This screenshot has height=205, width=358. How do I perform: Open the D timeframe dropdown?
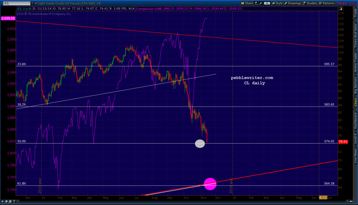pos(267,3)
